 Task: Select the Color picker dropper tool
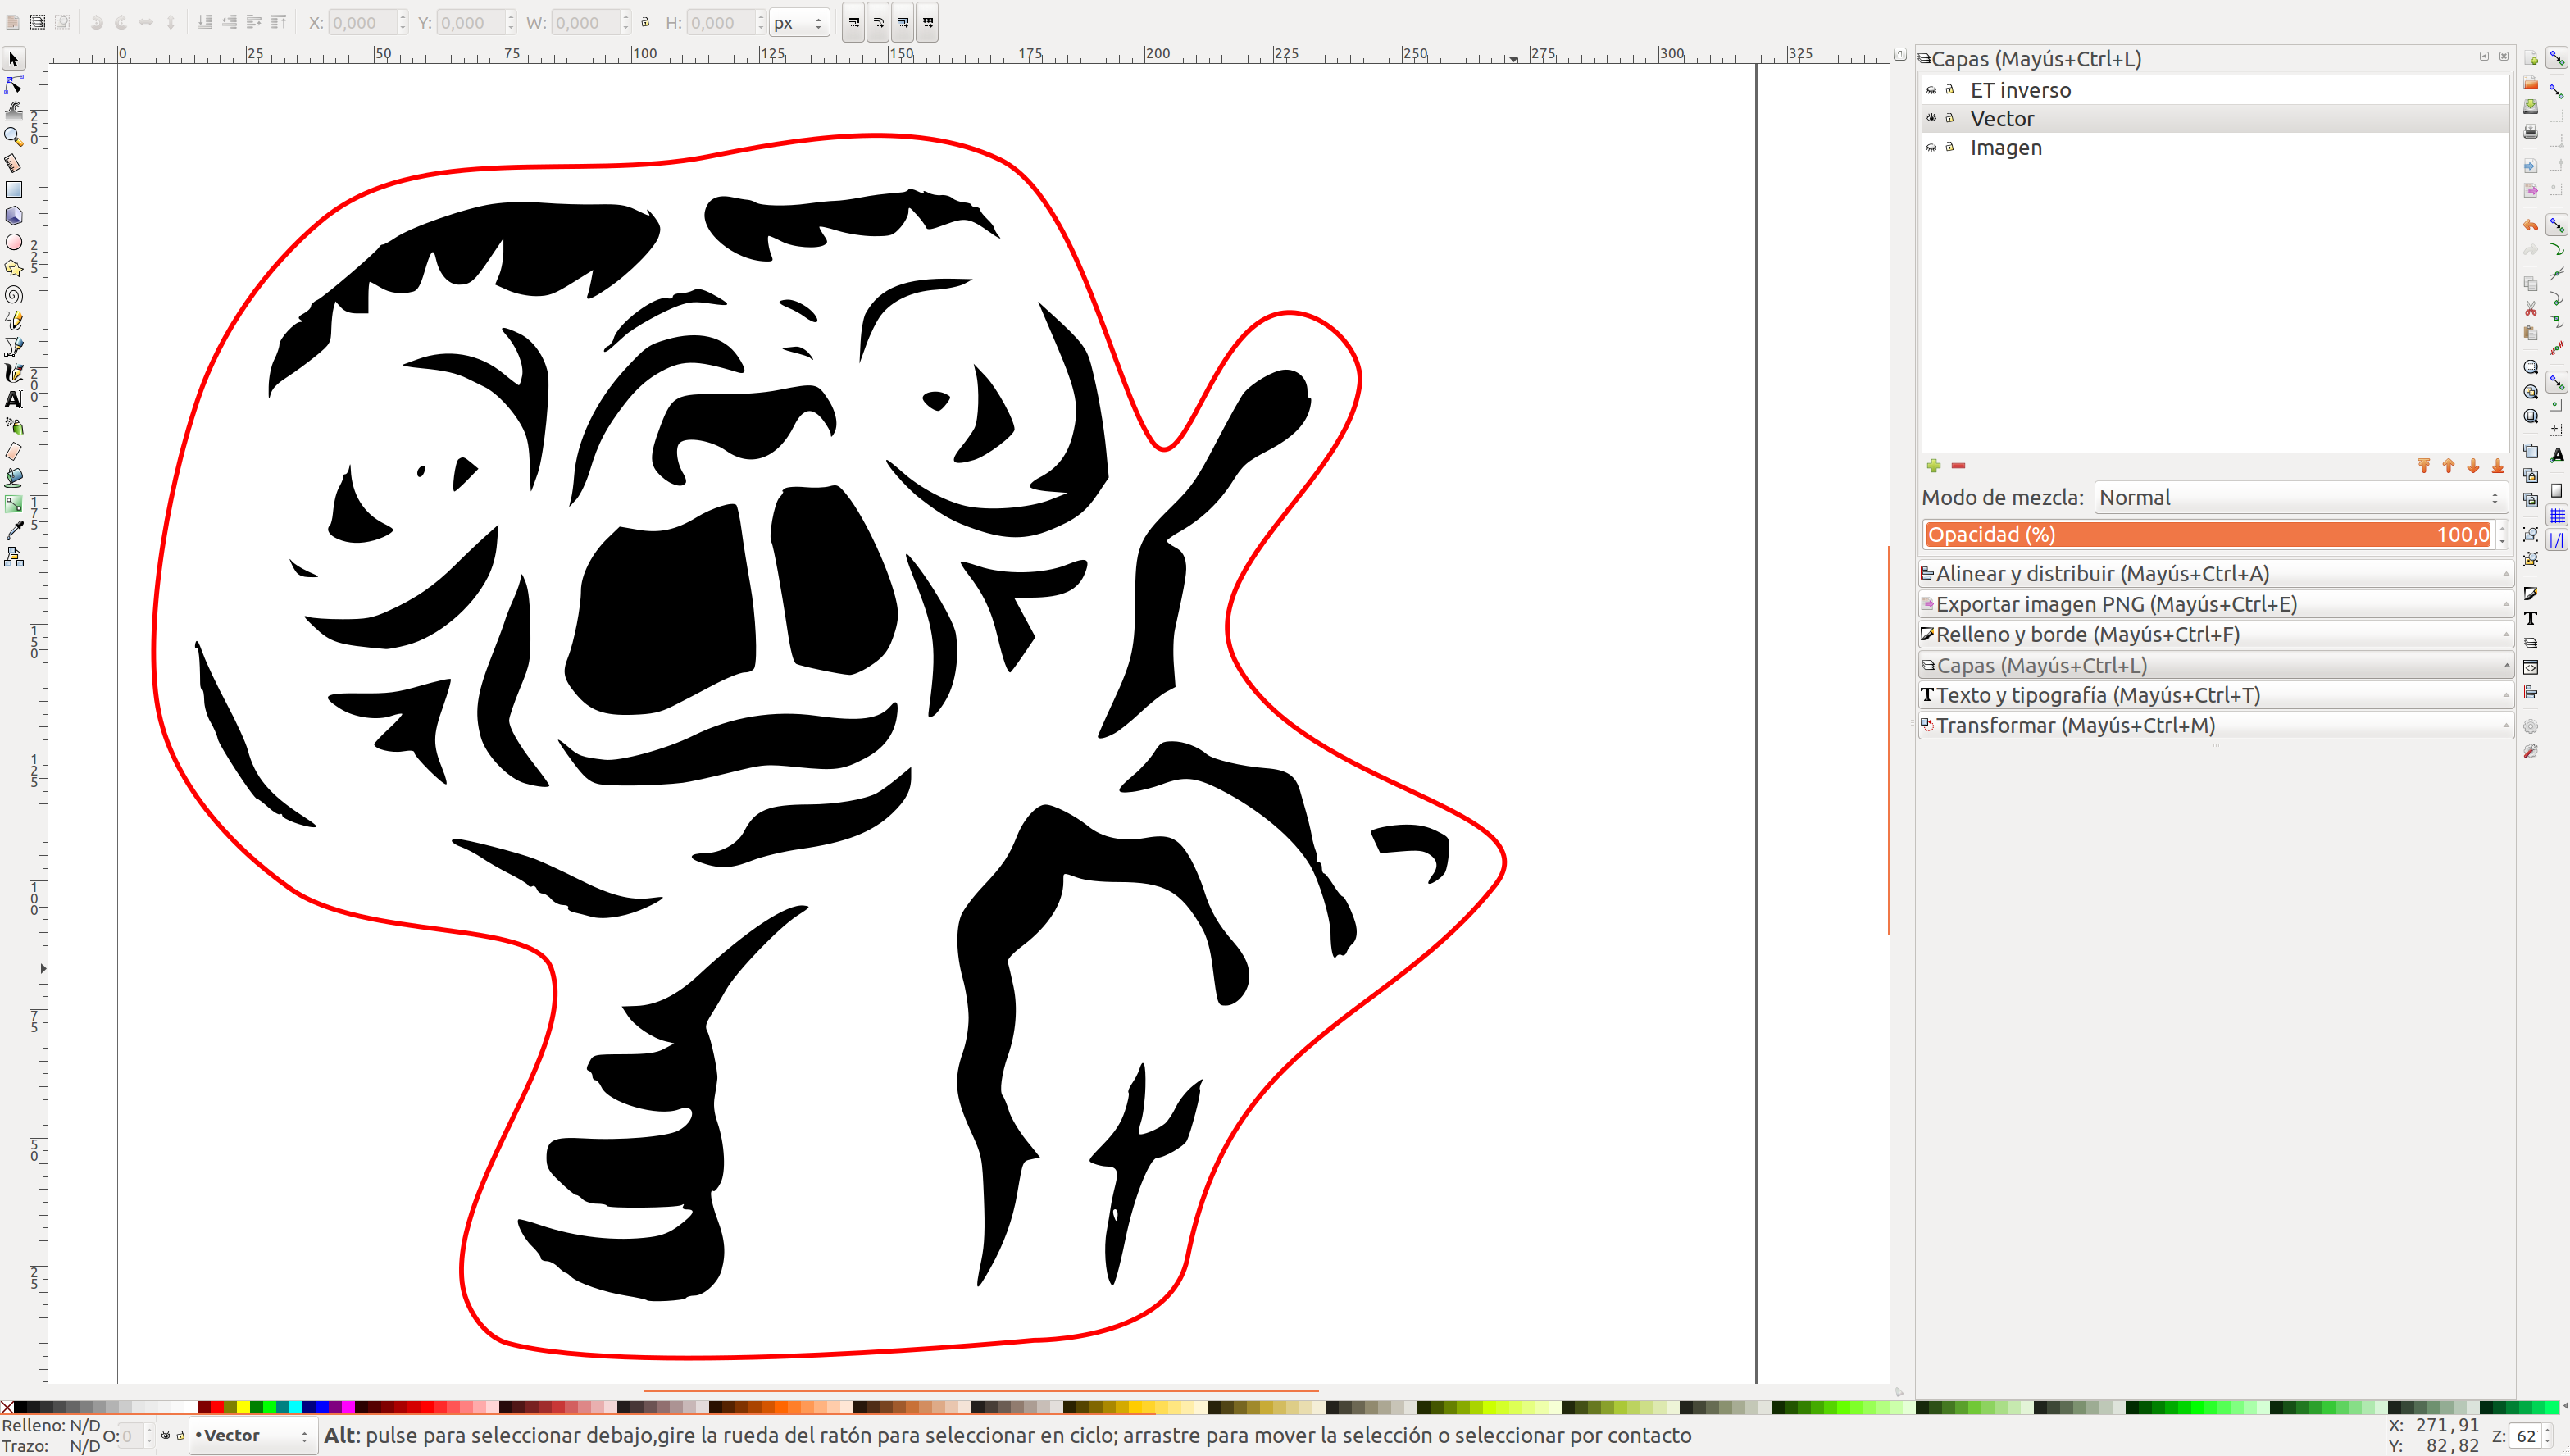coord(14,530)
